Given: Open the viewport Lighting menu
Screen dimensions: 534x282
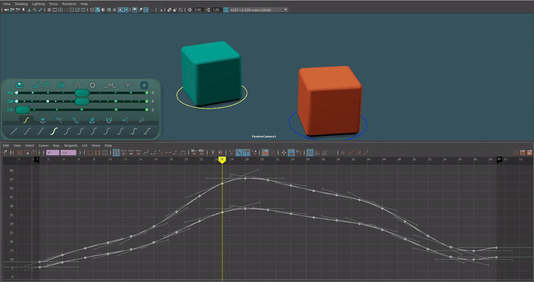Looking at the screenshot, I should [x=38, y=4].
